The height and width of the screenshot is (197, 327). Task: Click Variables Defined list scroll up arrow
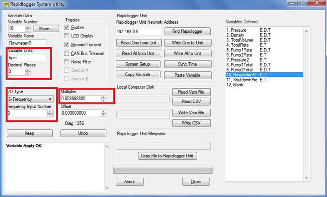[307, 31]
